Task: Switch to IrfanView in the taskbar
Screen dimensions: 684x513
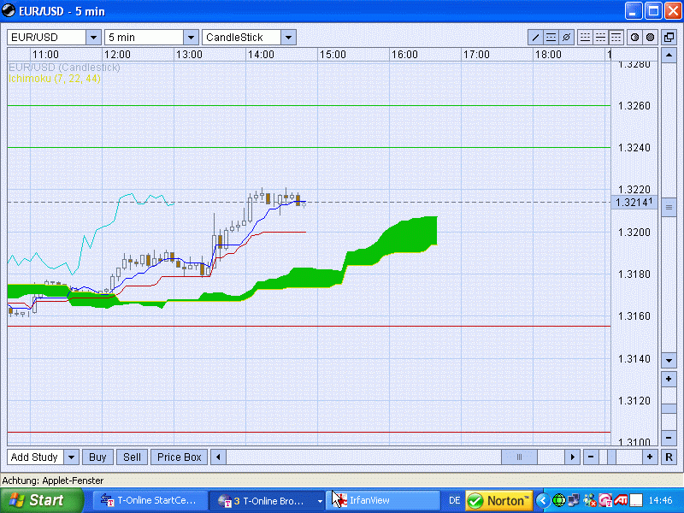Action: click(380, 500)
